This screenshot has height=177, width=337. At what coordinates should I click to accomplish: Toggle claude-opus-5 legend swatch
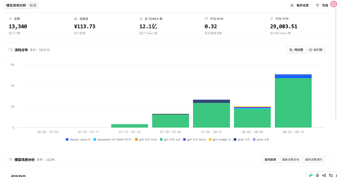[67, 139]
